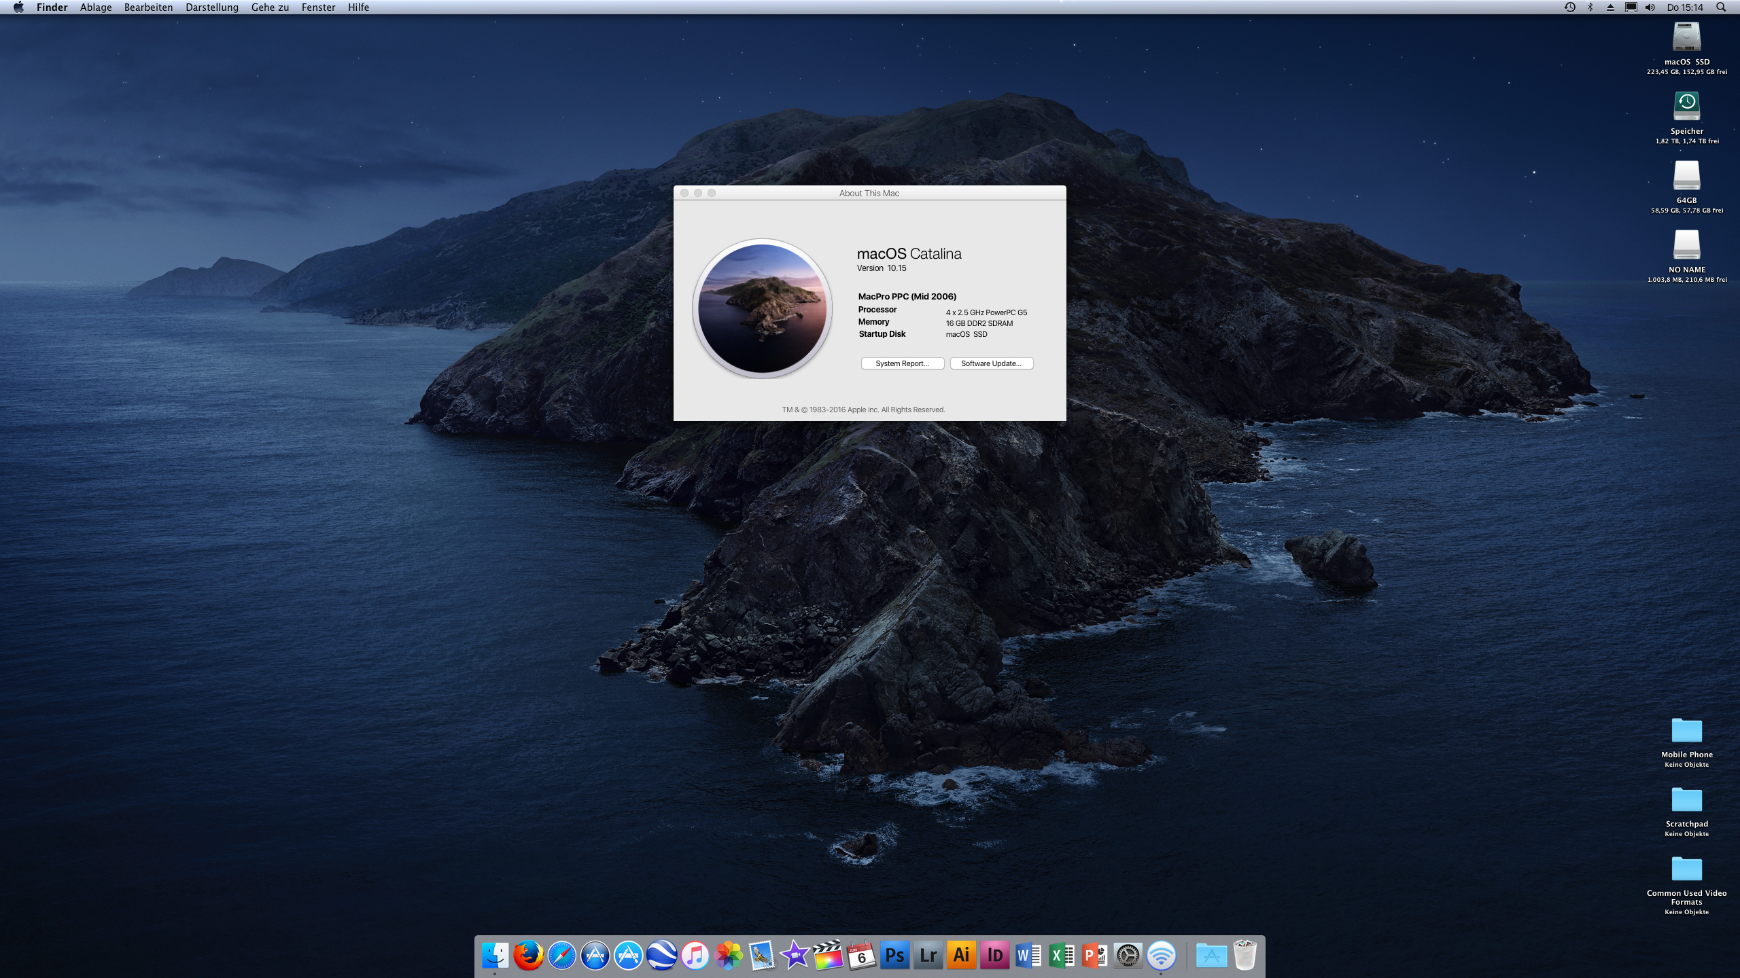Click the System Report button
The width and height of the screenshot is (1740, 978).
(903, 363)
